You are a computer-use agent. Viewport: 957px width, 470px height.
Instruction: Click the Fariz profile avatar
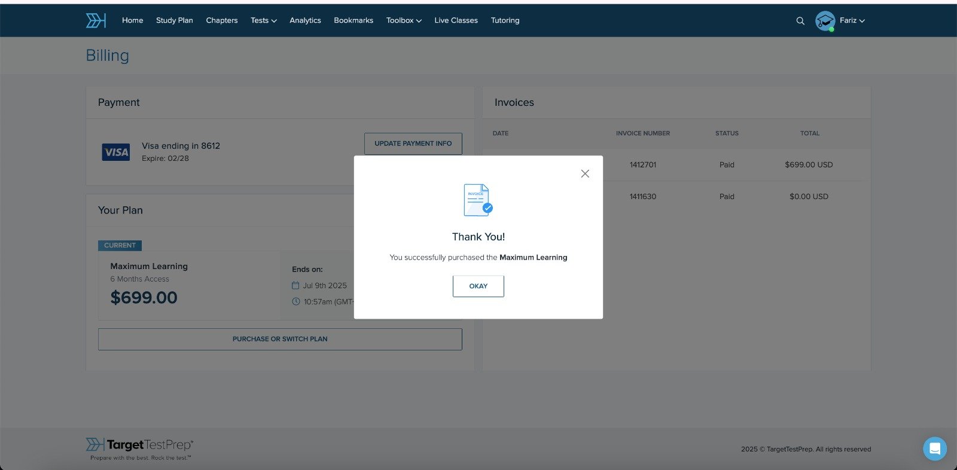825,21
